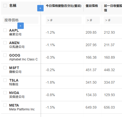Check the NVDA row checkbox
Image resolution: width=122 pixels, height=117 pixels.
(5, 93)
